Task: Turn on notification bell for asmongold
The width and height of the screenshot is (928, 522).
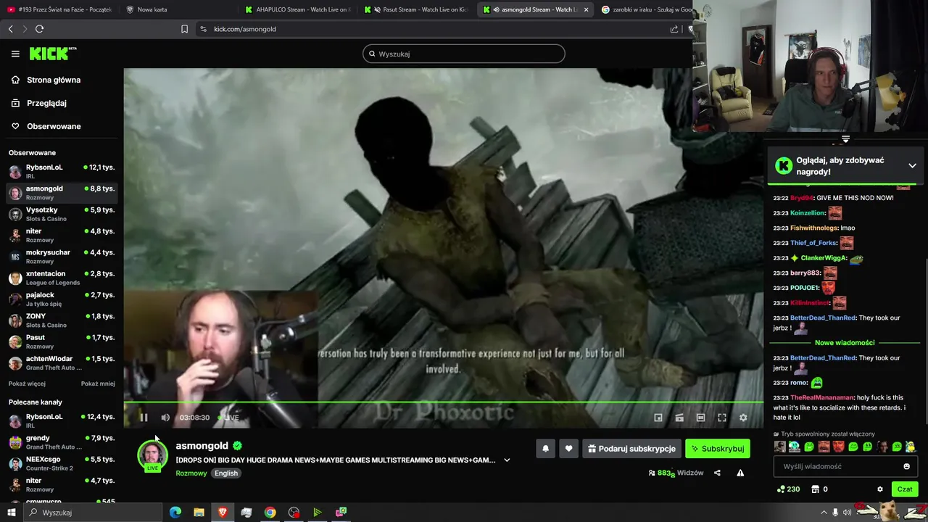Action: (546, 449)
